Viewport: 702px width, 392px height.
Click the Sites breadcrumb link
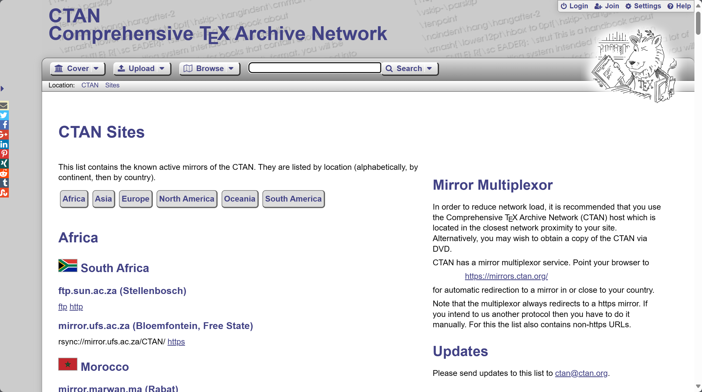click(112, 85)
